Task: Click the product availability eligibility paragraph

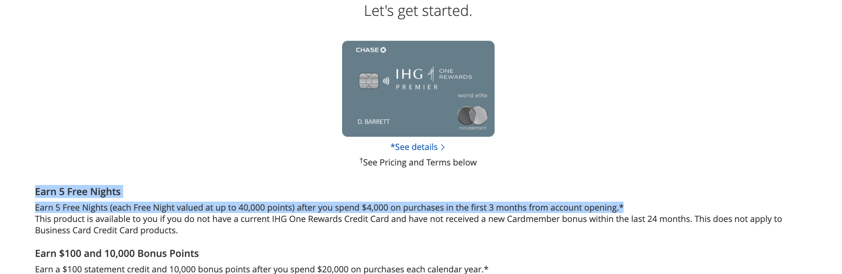Action: pos(408,220)
